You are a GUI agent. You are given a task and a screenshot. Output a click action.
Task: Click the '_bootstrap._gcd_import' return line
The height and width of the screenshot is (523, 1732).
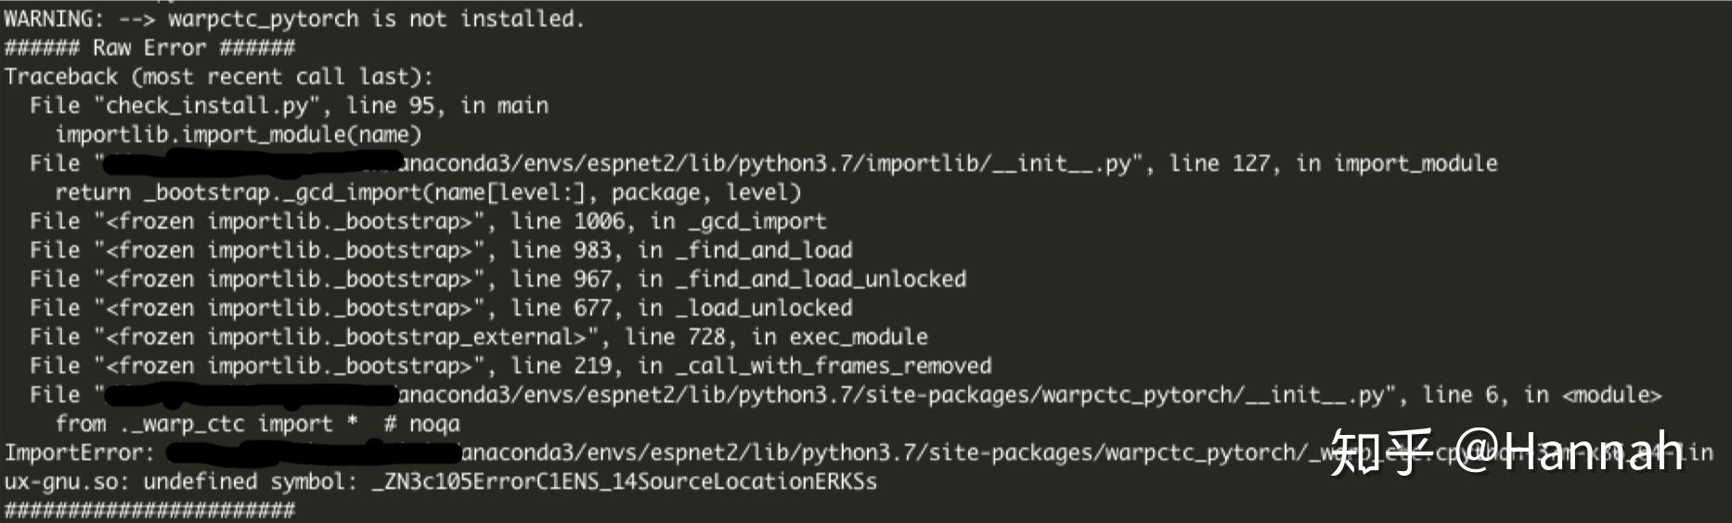(x=428, y=193)
